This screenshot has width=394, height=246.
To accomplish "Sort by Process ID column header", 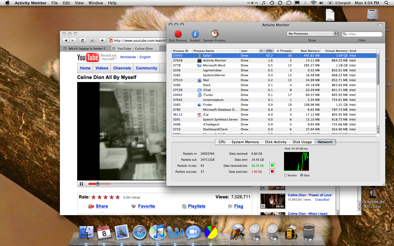I will click(x=182, y=51).
